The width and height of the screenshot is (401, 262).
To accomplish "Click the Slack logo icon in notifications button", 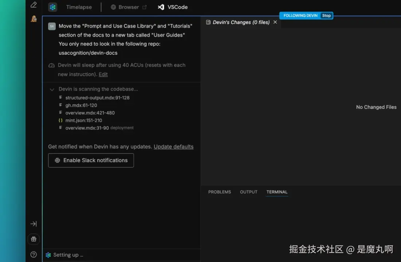I will [x=57, y=160].
